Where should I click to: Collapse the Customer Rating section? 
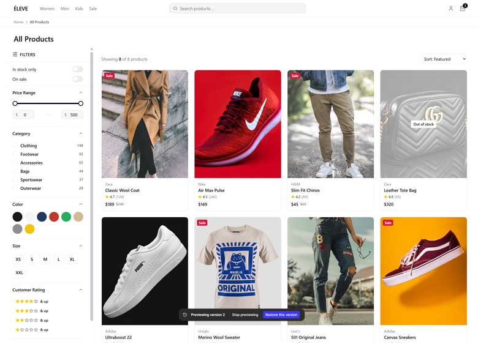pos(81,289)
